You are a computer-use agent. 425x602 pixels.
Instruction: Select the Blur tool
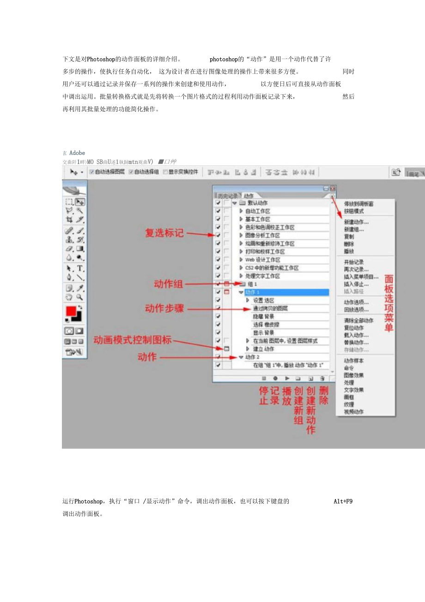(69, 257)
